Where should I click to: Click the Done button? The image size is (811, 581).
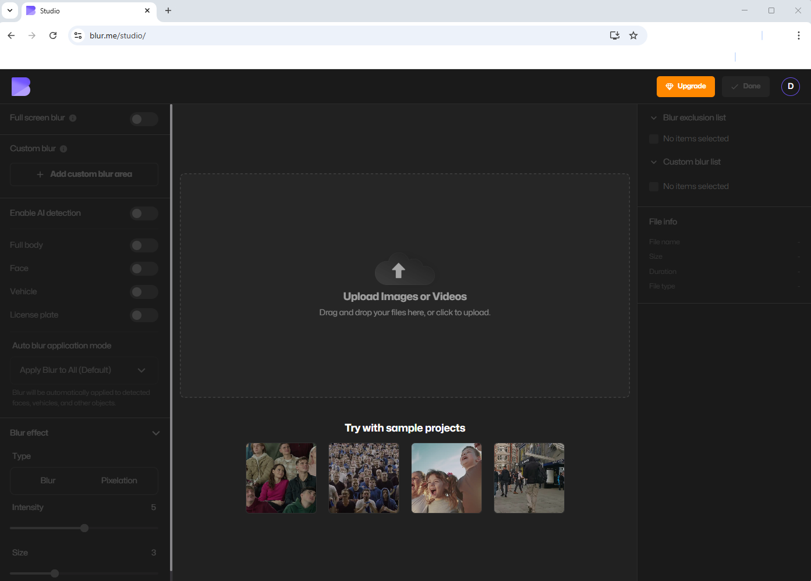(x=745, y=86)
